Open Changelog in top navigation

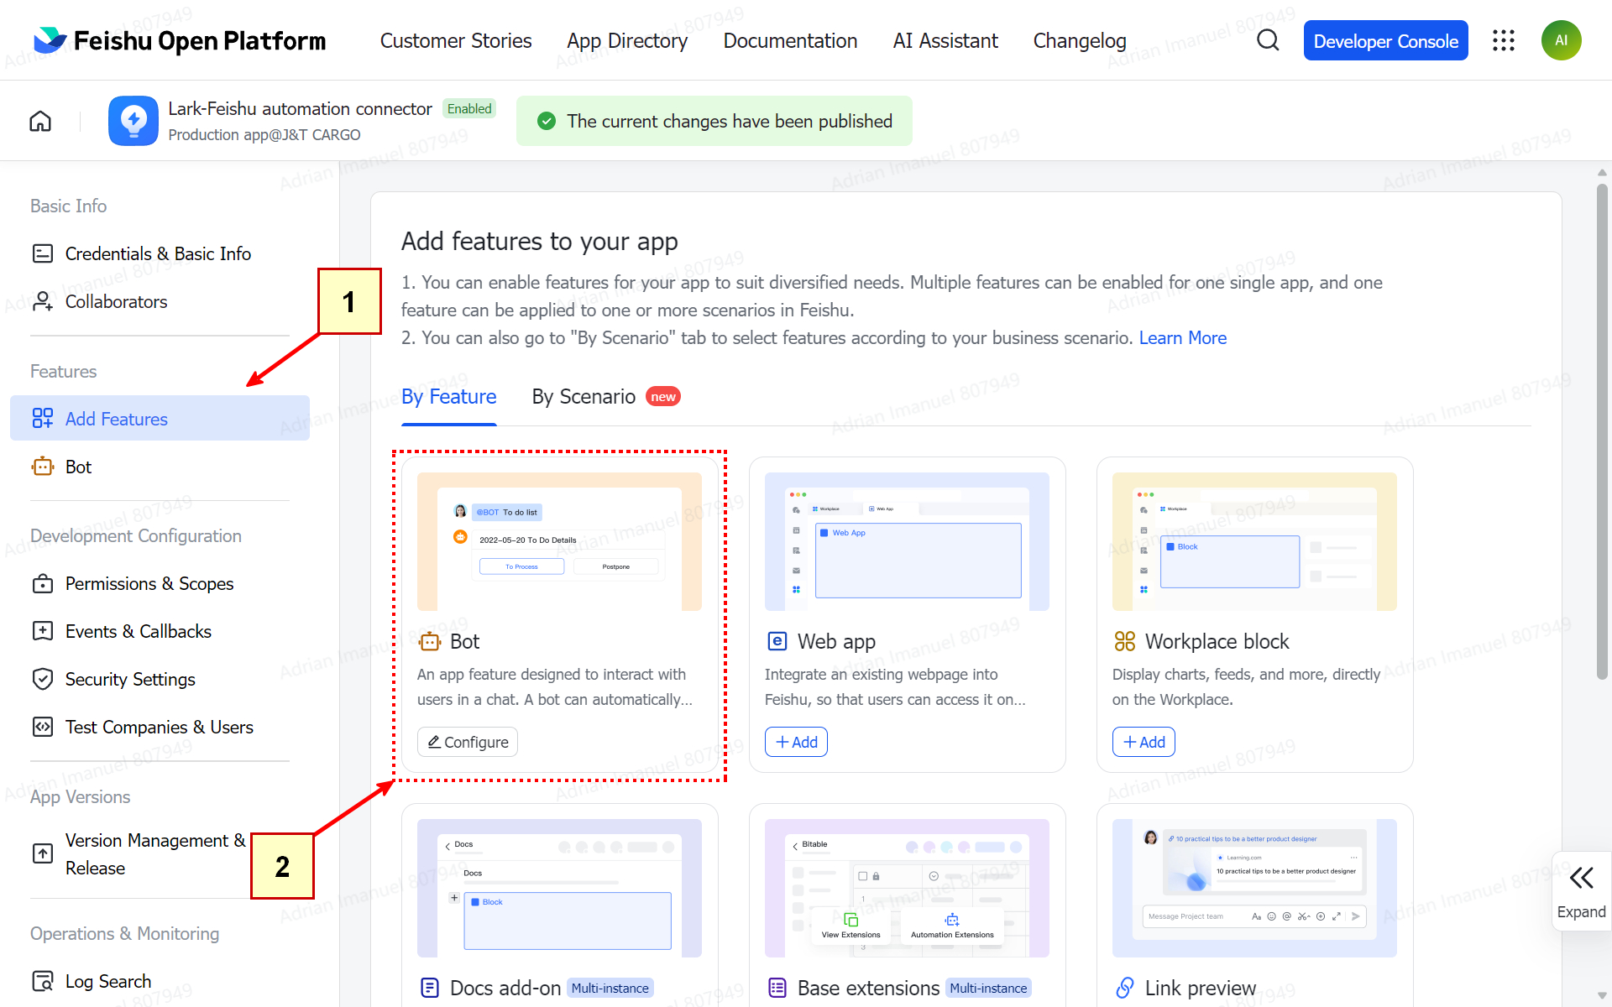[1080, 40]
